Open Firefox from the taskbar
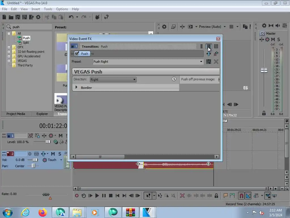This screenshot has height=218, width=290. [x=42, y=212]
